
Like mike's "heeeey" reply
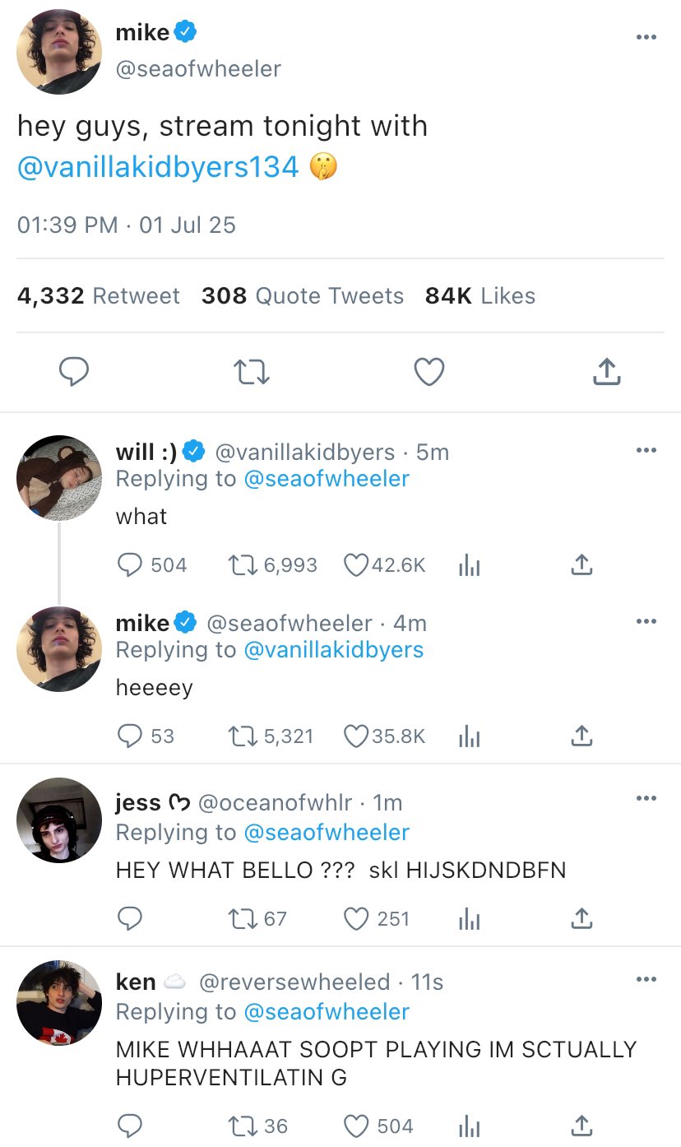[356, 736]
